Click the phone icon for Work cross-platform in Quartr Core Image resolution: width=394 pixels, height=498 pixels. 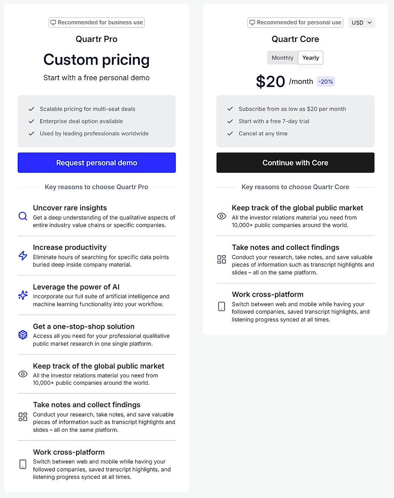click(221, 306)
